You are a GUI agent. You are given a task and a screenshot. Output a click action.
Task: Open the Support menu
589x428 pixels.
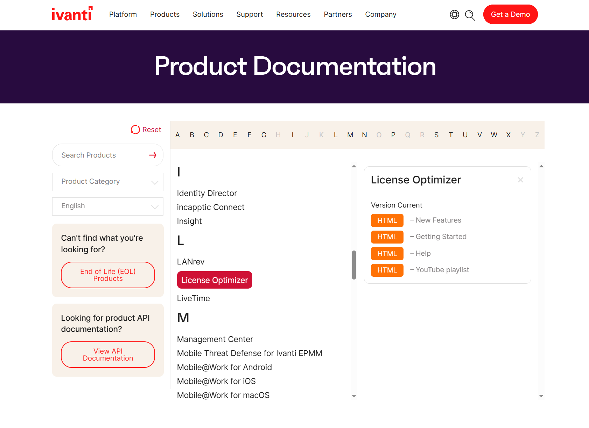click(250, 14)
